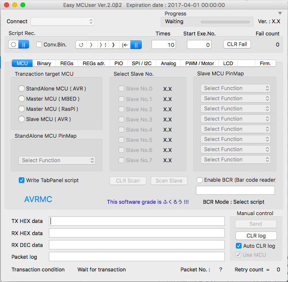The width and height of the screenshot is (288, 282).
Task: Open the SPI / I2C tab
Action: [142, 64]
